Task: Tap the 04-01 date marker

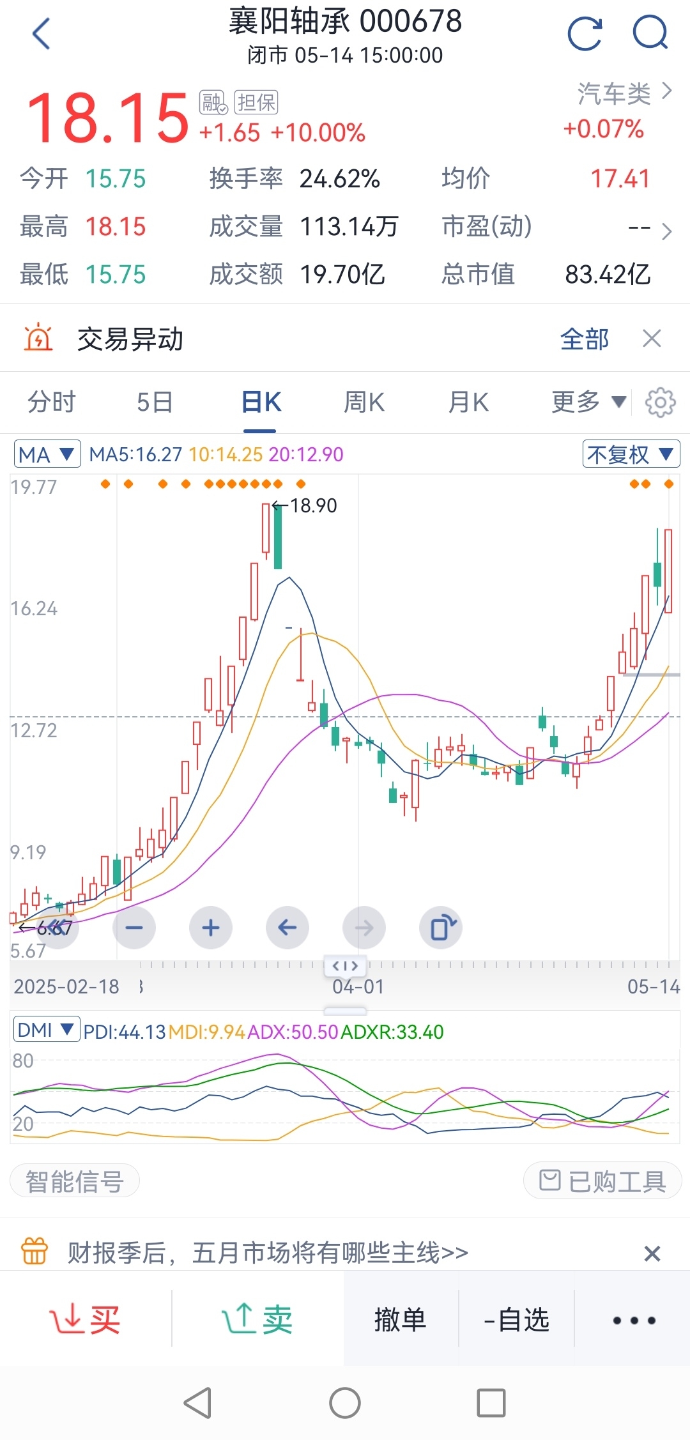Action: click(358, 986)
